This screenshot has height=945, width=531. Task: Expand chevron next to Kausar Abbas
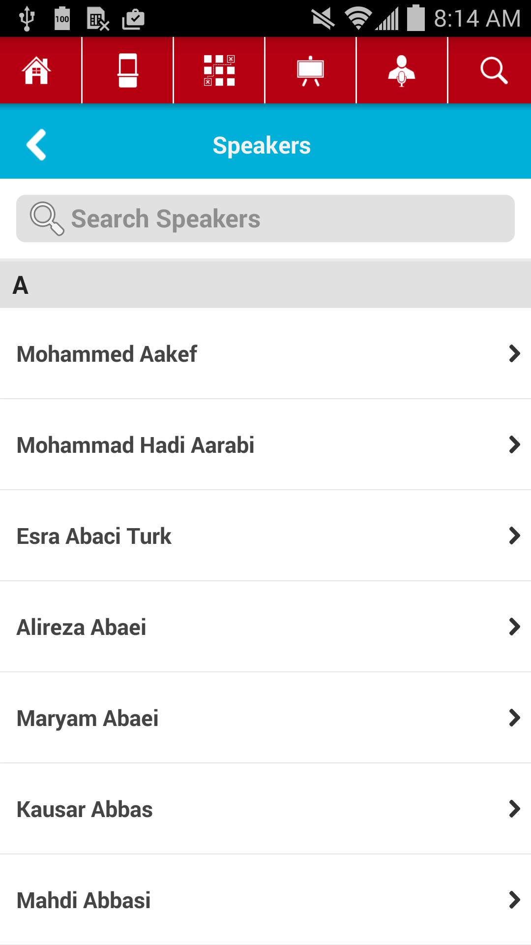(x=514, y=809)
